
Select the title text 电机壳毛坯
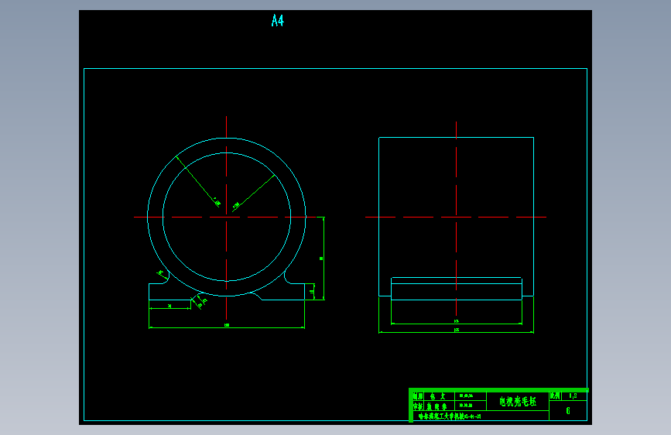coord(518,401)
